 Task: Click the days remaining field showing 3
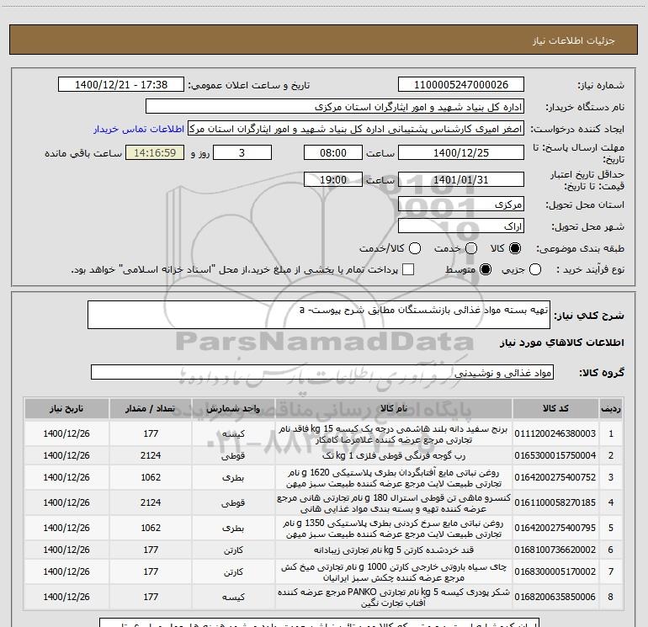[242, 152]
